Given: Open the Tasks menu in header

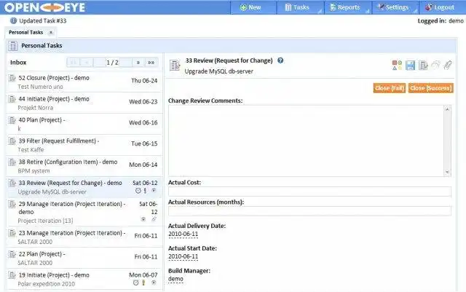Looking at the screenshot, I should (x=300, y=7).
